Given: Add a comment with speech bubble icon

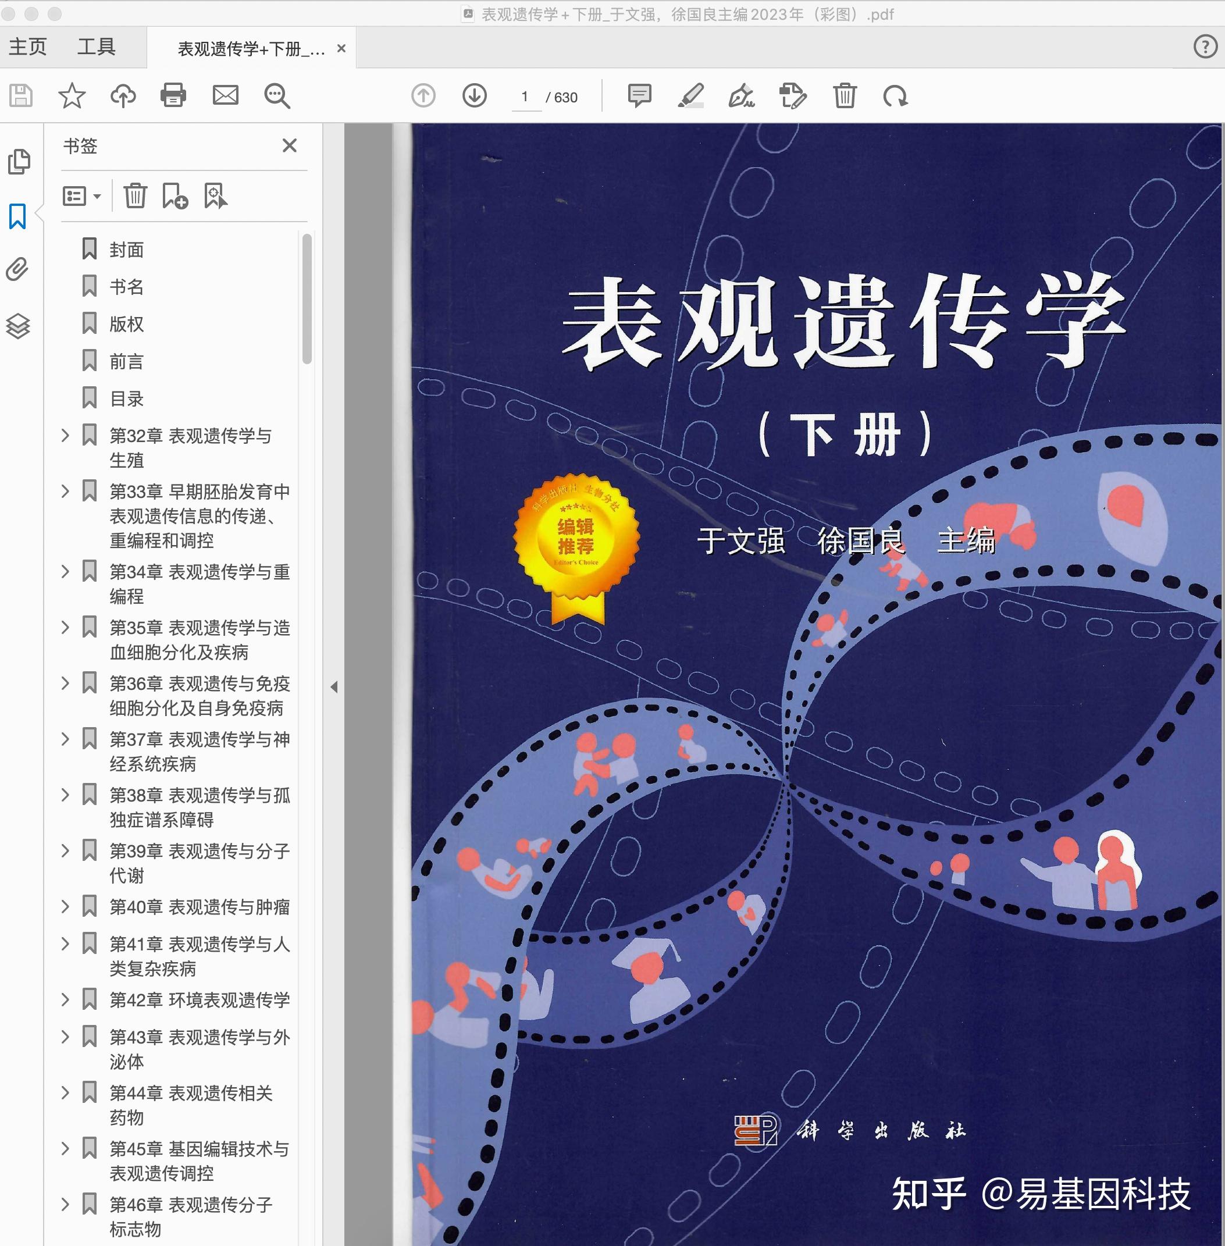Looking at the screenshot, I should (x=639, y=96).
